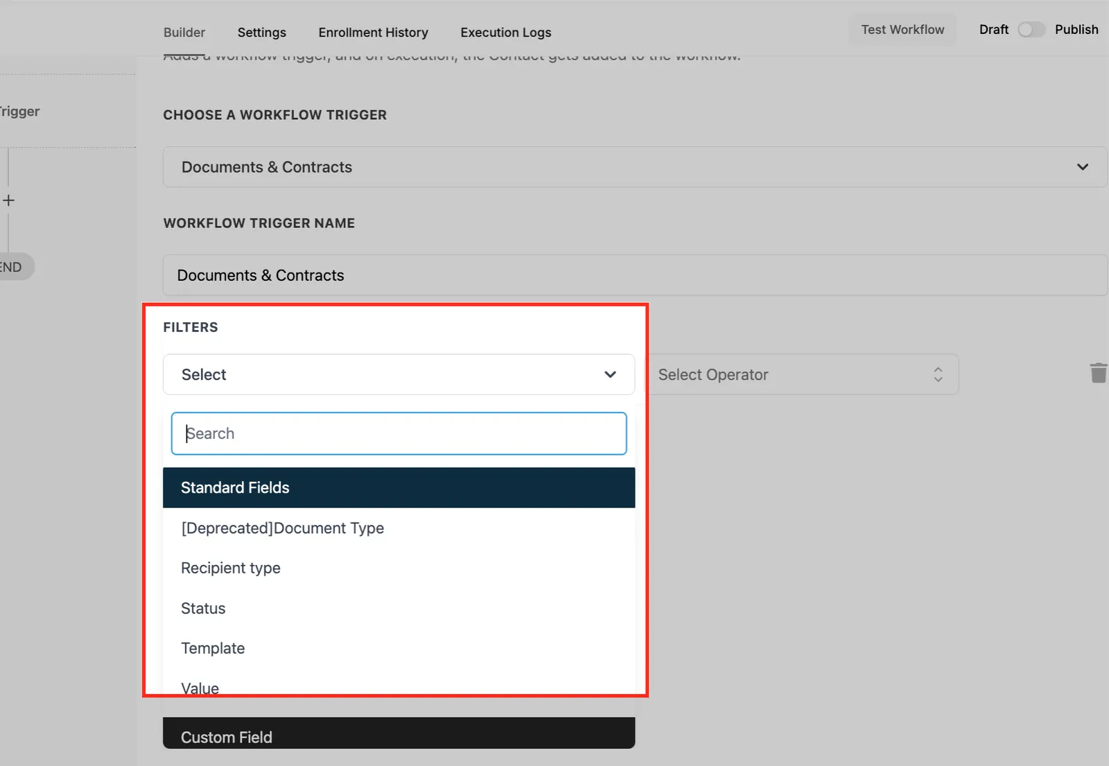Add a step with the plus icon
Viewport: 1109px width, 766px height.
click(8, 200)
